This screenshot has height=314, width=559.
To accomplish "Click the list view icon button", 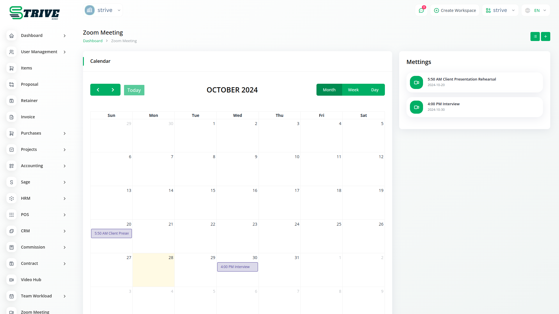I will 535,36.
